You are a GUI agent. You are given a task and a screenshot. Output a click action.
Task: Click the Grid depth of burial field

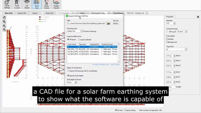[71, 82]
